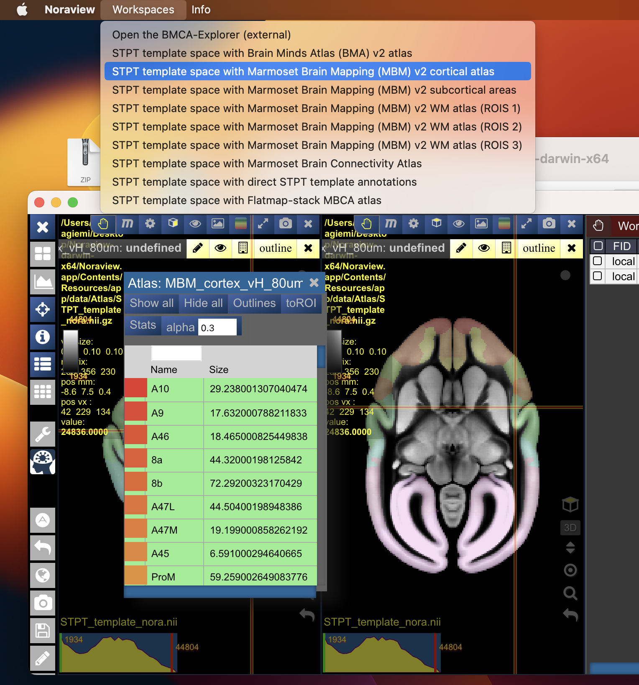
Task: Click the hand pan tool in right viewer
Action: (367, 224)
